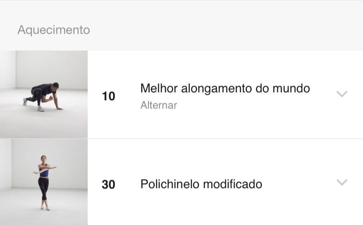Select word "modificado" in second exercise title
Image resolution: width=363 pixels, height=225 pixels.
233,184
